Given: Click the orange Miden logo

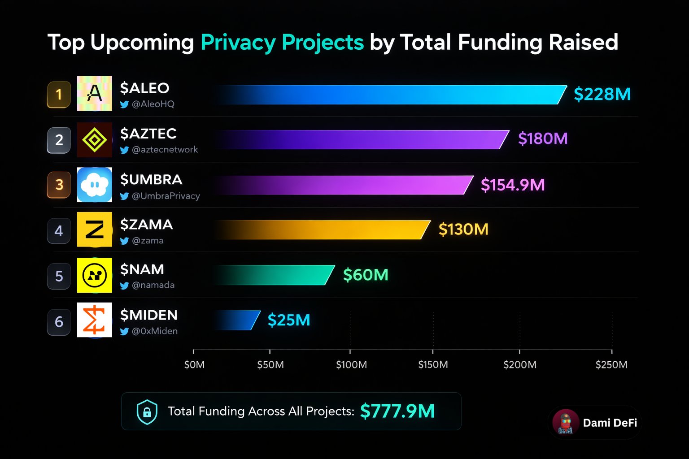Looking at the screenshot, I should (94, 320).
